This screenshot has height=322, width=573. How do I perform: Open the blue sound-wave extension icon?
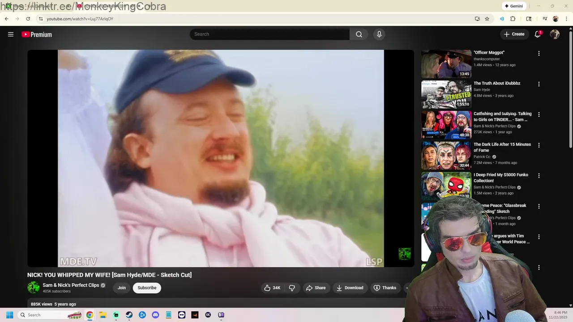pyautogui.click(x=502, y=19)
